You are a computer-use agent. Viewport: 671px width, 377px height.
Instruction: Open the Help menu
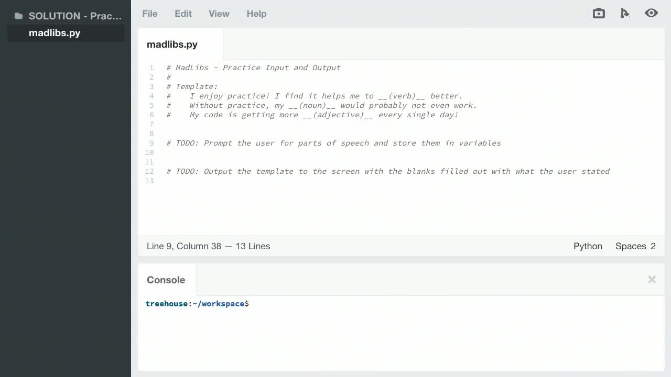point(256,14)
